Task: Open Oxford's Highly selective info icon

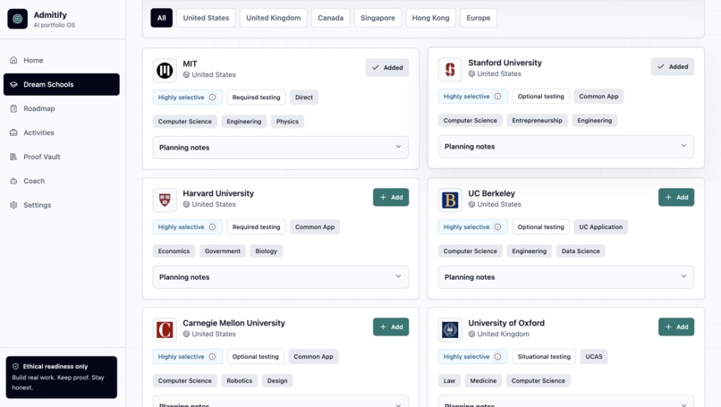Action: (497, 357)
